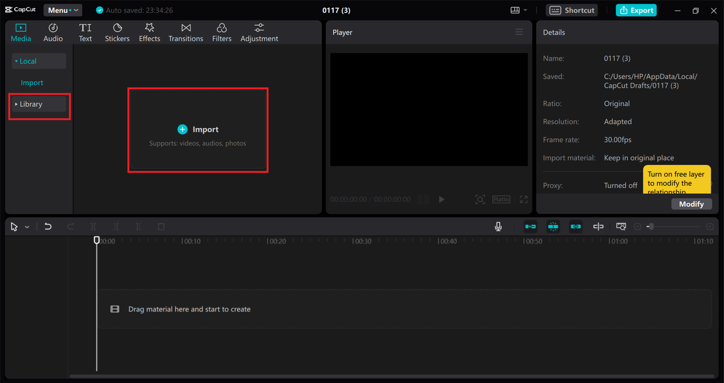The image size is (724, 383).
Task: Open the Media tab
Action: (x=21, y=33)
